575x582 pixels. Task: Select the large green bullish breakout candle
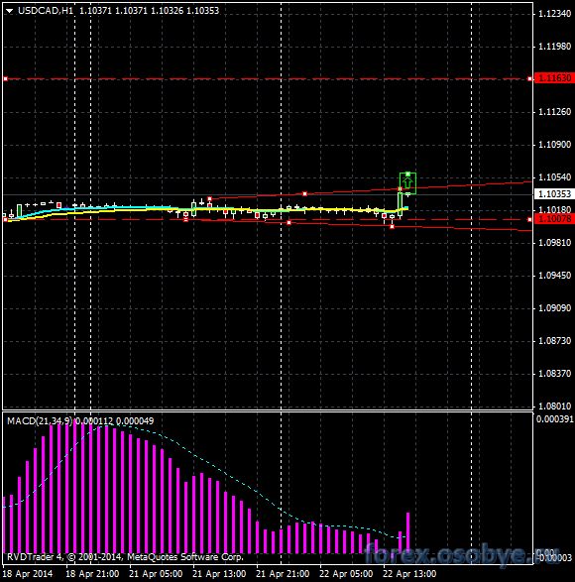(x=400, y=203)
